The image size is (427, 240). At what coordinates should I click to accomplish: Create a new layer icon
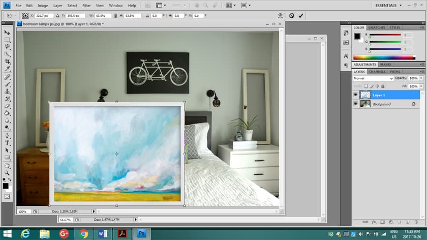(408, 222)
